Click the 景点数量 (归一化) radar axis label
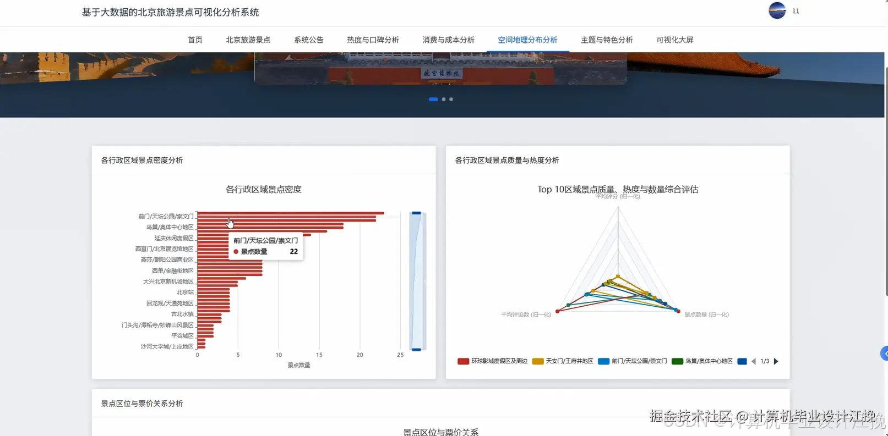The width and height of the screenshot is (888, 436). [706, 314]
